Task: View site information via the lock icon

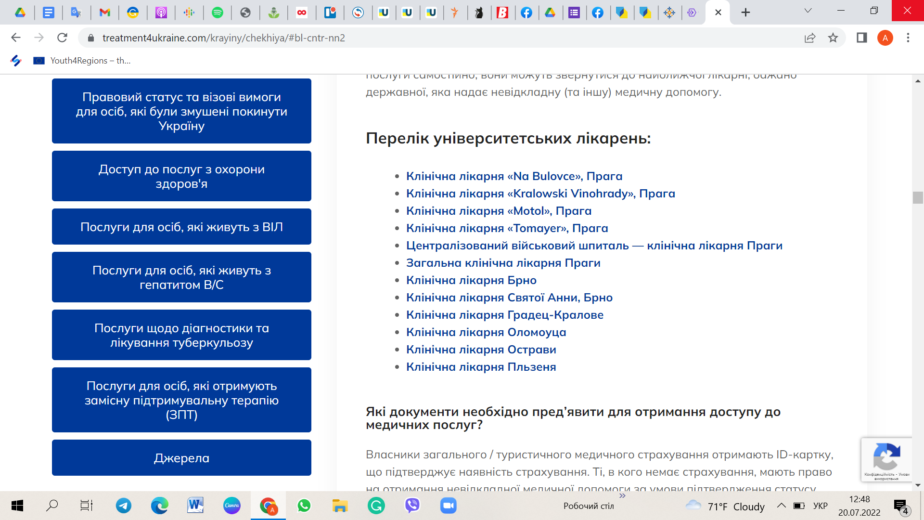Action: point(90,38)
